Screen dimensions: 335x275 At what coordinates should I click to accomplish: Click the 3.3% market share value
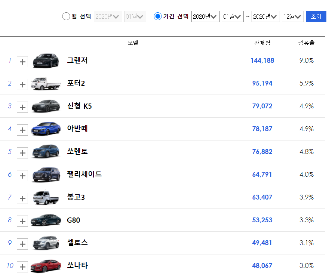(307, 220)
